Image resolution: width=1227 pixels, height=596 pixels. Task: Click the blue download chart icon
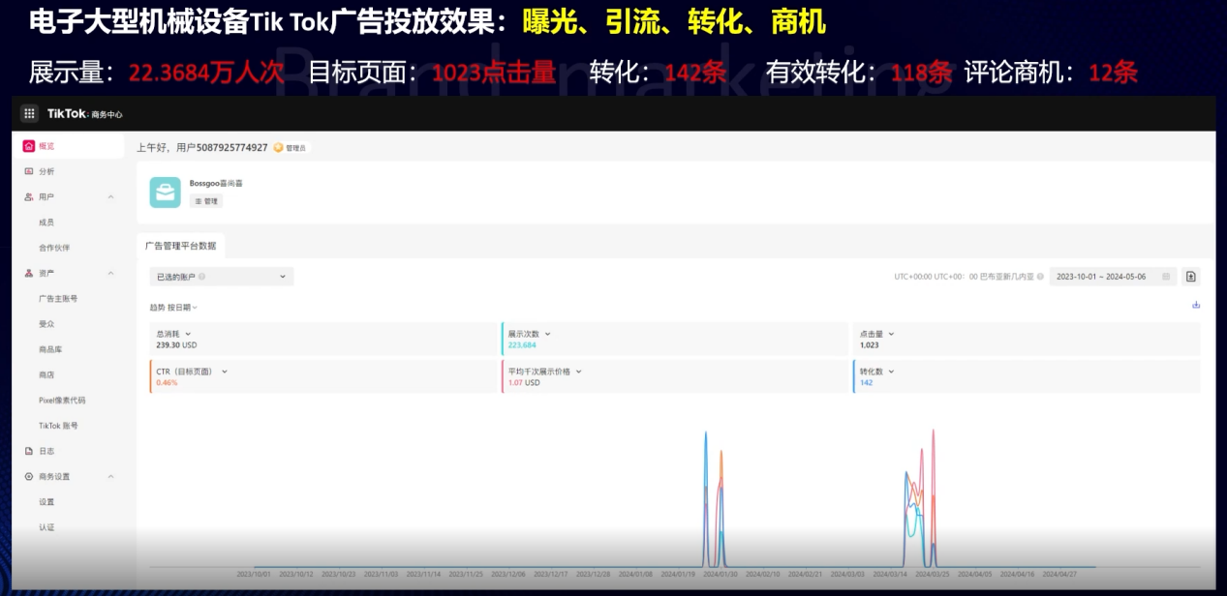1196,305
